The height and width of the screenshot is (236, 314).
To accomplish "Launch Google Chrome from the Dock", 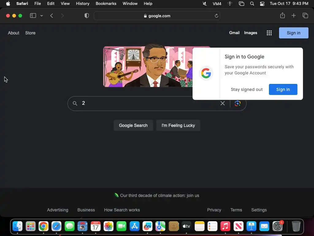I will pyautogui.click(x=44, y=226).
